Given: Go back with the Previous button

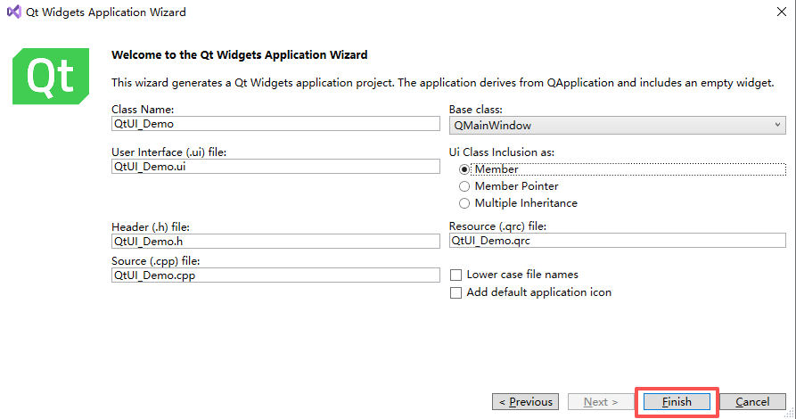Looking at the screenshot, I should (525, 402).
